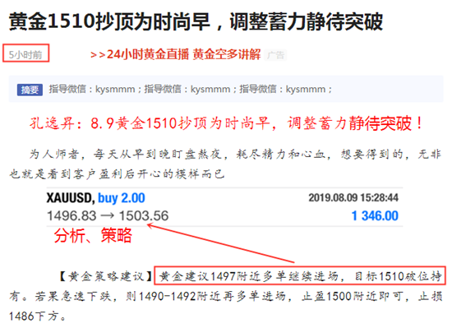Image resolution: width=452 pixels, height=328 pixels.
Task: Select the summary text 指导微信：kysmmm
Action: (x=190, y=89)
